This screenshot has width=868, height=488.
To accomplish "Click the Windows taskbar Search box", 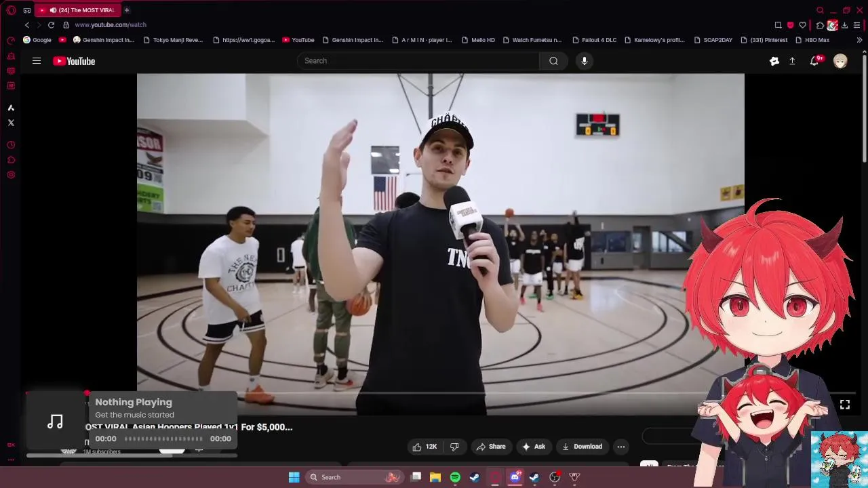I will click(x=354, y=477).
